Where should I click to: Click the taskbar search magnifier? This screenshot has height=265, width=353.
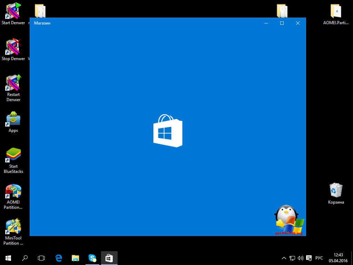(x=25, y=258)
